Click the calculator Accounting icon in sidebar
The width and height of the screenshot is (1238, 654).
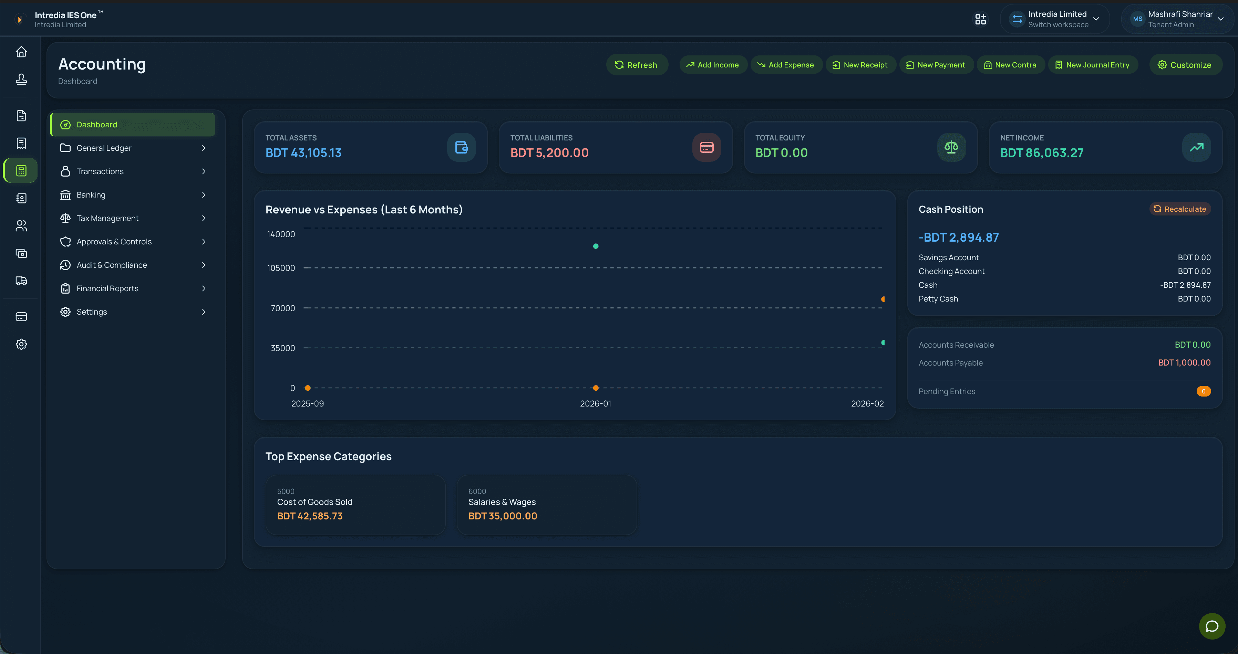pos(21,170)
